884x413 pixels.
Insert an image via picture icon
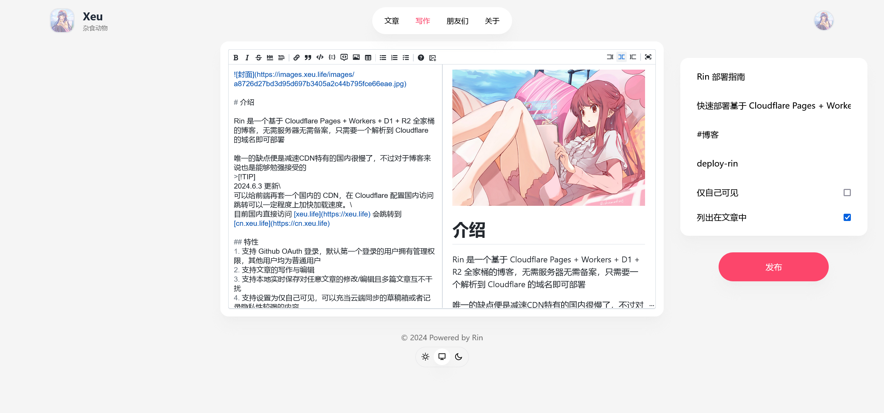coord(356,57)
